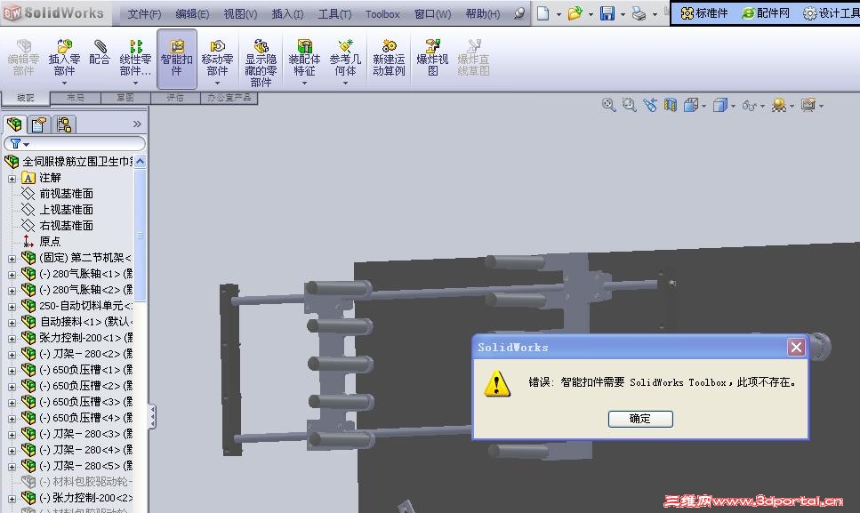Select the Move Component (移动零部件) tool
The image size is (860, 513).
click(x=217, y=58)
